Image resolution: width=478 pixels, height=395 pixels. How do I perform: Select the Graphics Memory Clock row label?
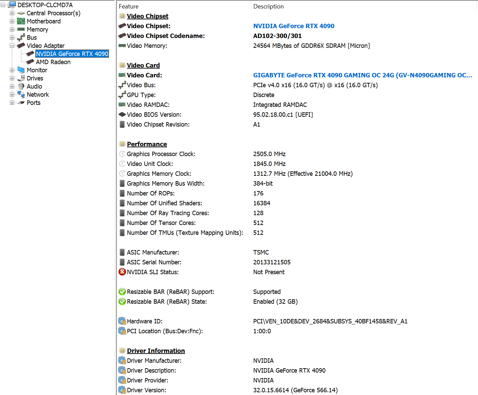coord(159,174)
